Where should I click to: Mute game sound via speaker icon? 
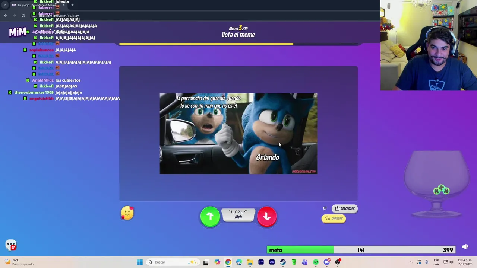click(x=465, y=247)
